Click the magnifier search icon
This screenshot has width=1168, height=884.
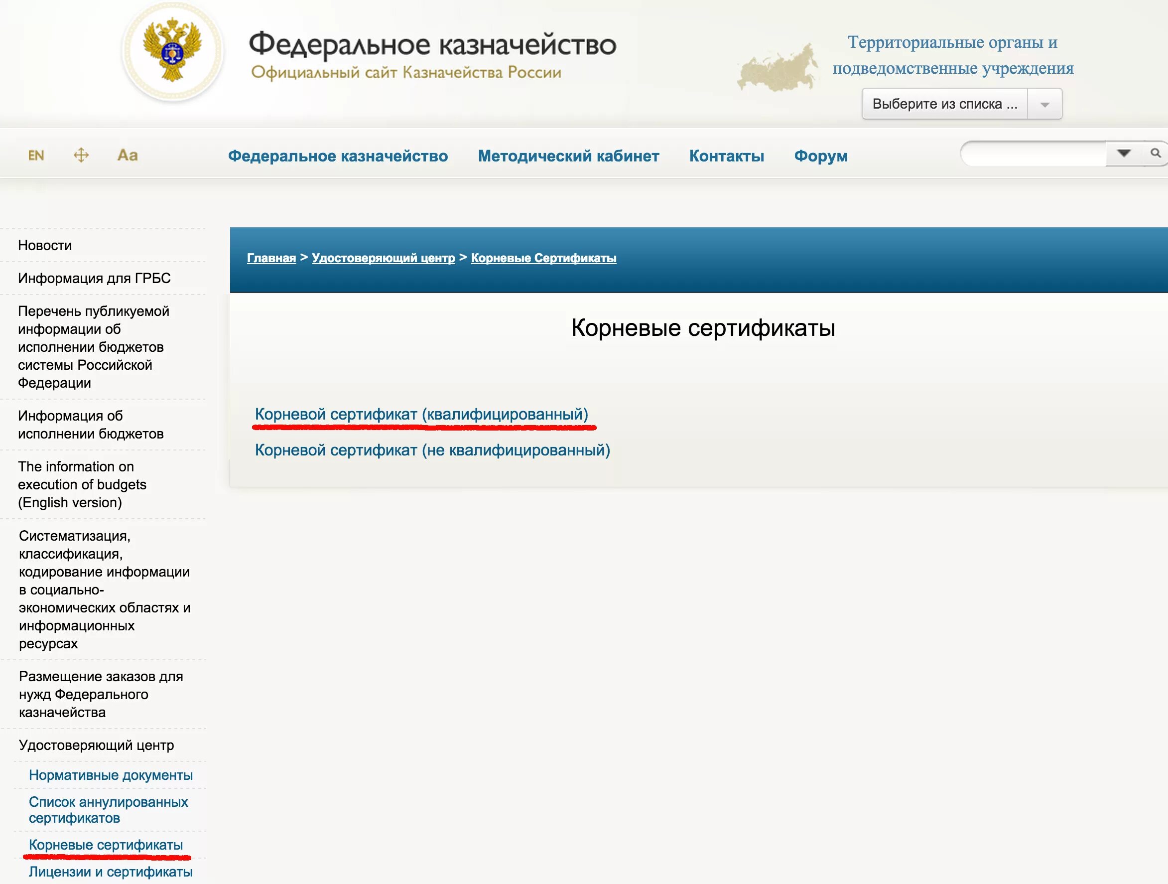point(1156,153)
